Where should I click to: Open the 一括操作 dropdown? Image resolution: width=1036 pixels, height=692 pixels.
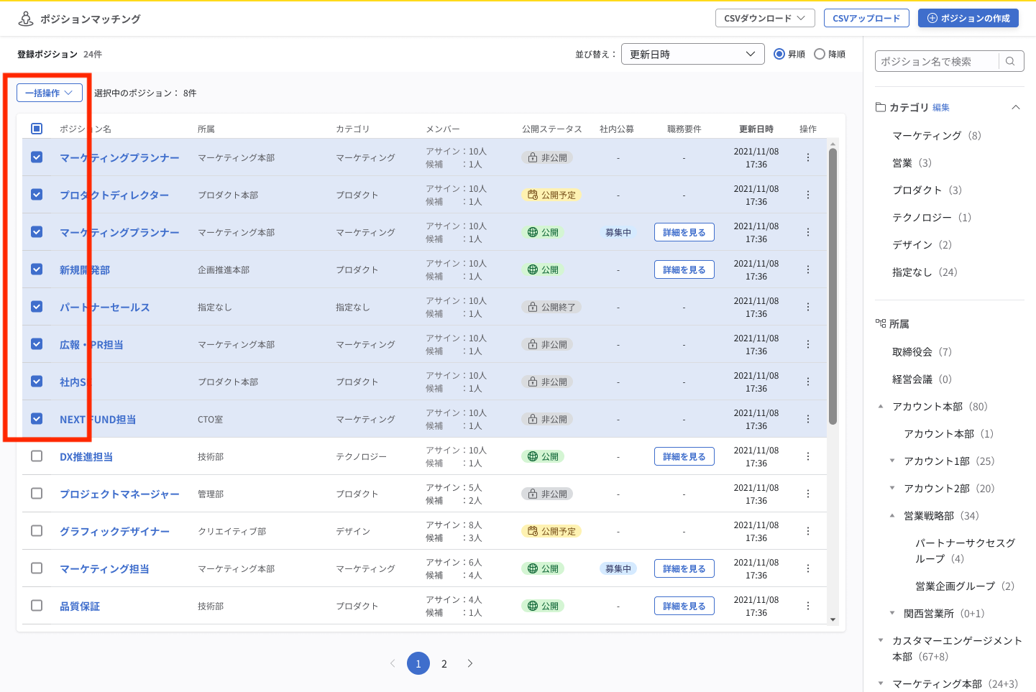pos(50,92)
